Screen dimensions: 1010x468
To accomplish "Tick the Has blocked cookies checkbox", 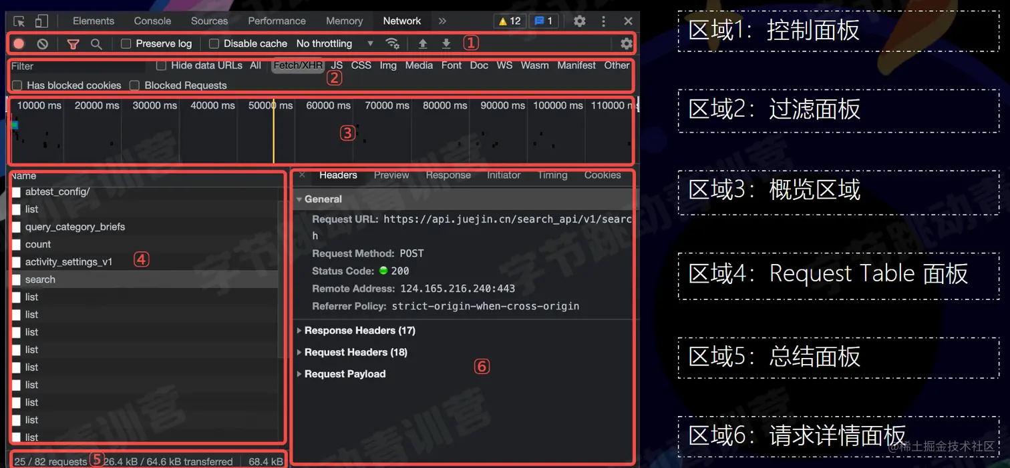I will (17, 85).
